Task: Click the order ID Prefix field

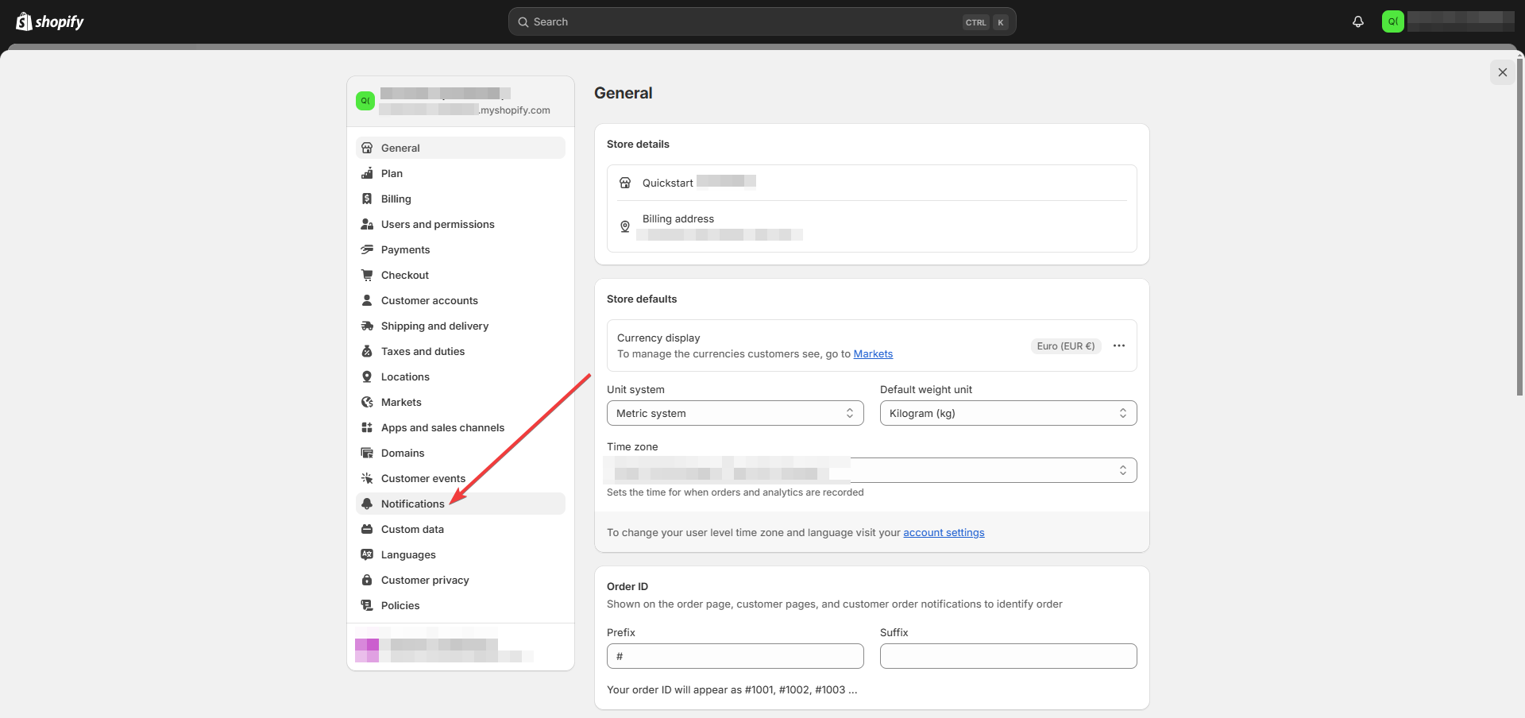Action: point(735,656)
